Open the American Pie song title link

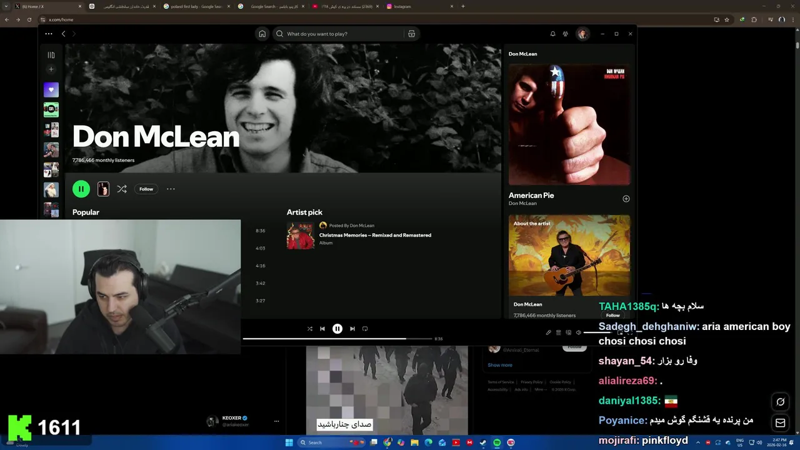531,195
